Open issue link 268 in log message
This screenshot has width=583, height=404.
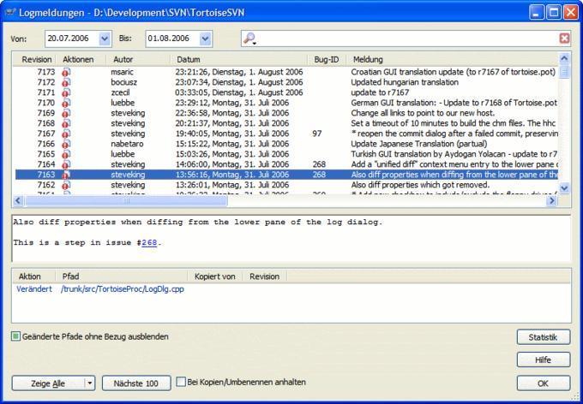[149, 242]
